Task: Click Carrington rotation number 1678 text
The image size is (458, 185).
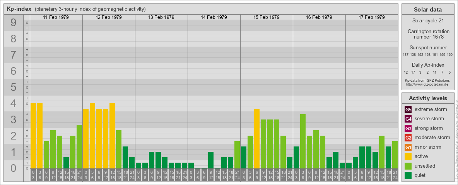Action: point(428,34)
